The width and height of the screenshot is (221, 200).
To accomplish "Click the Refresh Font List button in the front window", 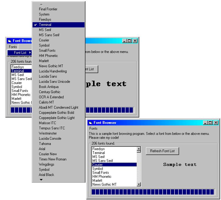I will pos(162,151).
